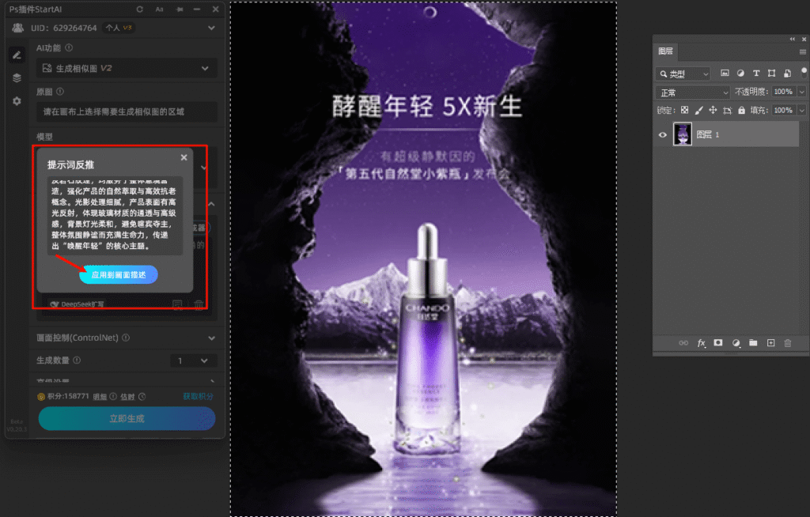Delete layer with Layers panel trash
This screenshot has height=517, width=810.
[x=788, y=343]
